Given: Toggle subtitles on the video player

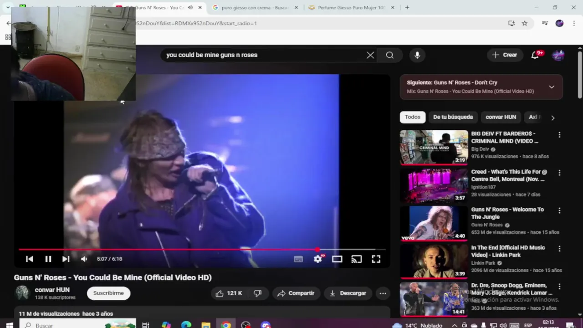Looking at the screenshot, I should [x=298, y=259].
